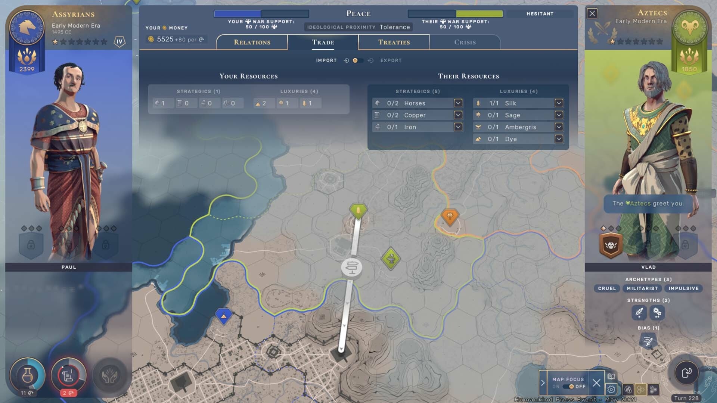
Task: Open the in-game encyclopedia book icon
Action: (x=611, y=377)
